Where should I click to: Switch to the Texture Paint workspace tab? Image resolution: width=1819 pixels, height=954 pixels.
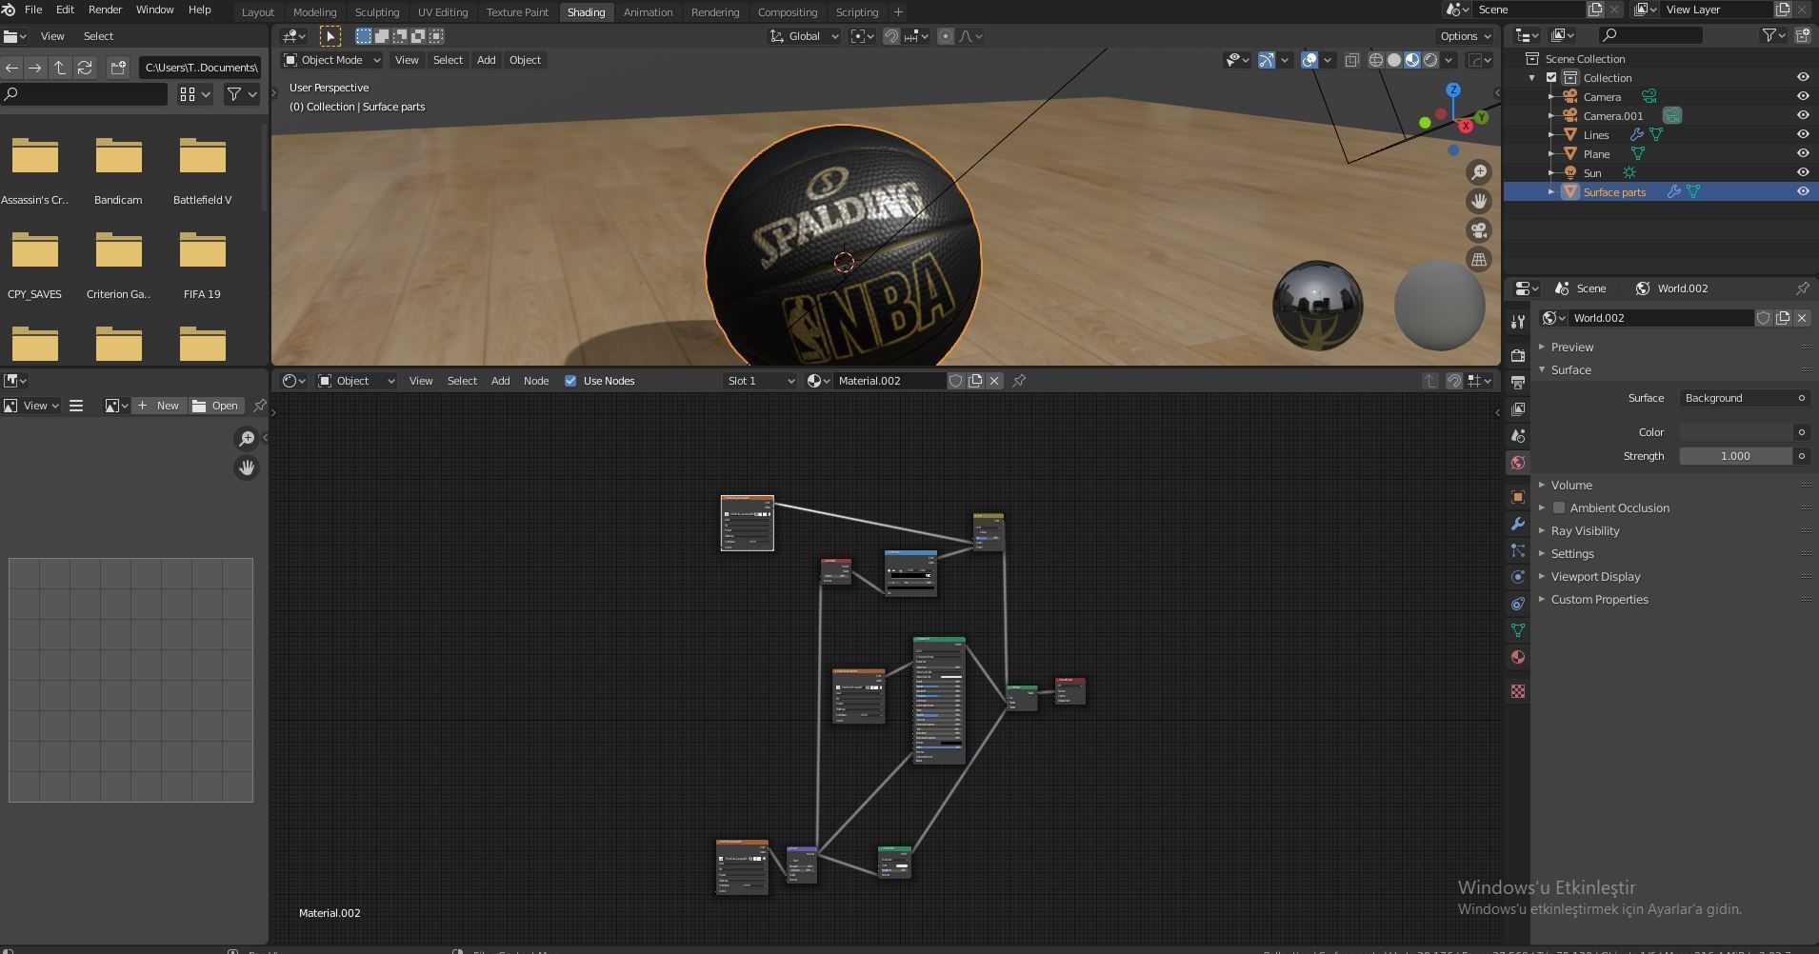tap(517, 12)
